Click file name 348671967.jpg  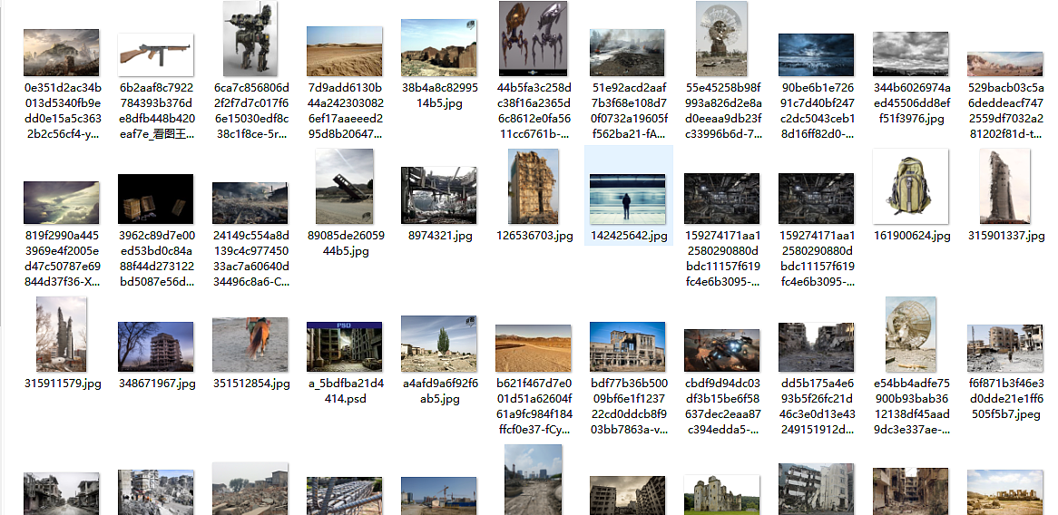155,384
